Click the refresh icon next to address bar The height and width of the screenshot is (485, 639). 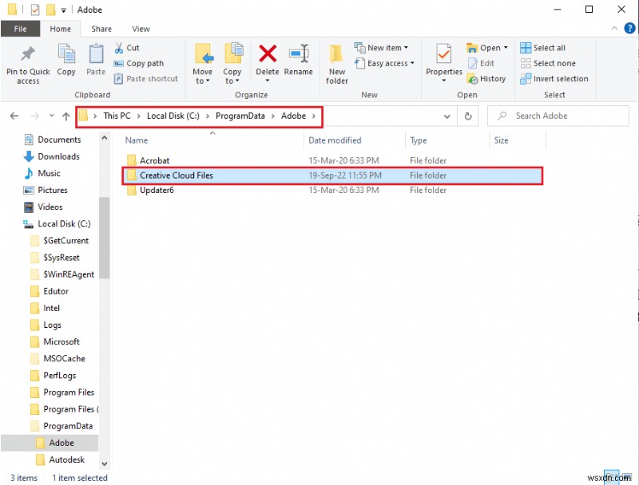point(468,116)
